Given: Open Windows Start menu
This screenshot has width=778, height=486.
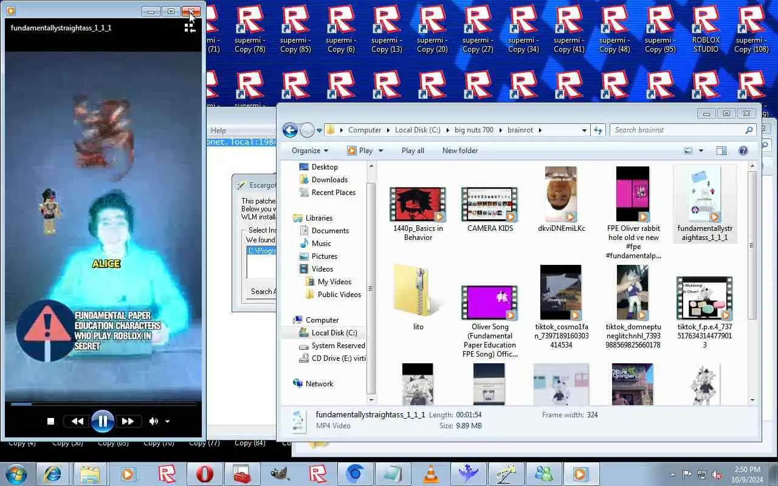Looking at the screenshot, I should coord(16,474).
